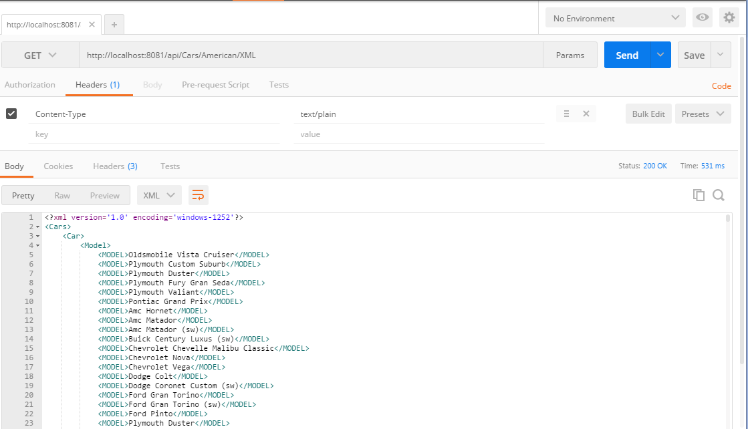Open the Presets dropdown
Viewport: 748px width, 429px height.
pos(703,114)
